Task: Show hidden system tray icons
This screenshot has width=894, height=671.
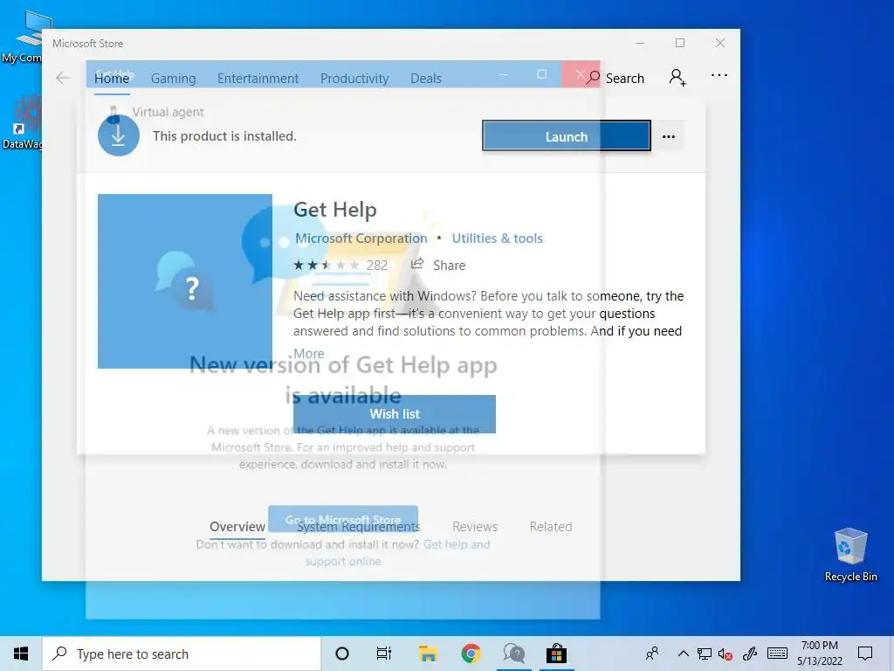Action: pos(683,654)
